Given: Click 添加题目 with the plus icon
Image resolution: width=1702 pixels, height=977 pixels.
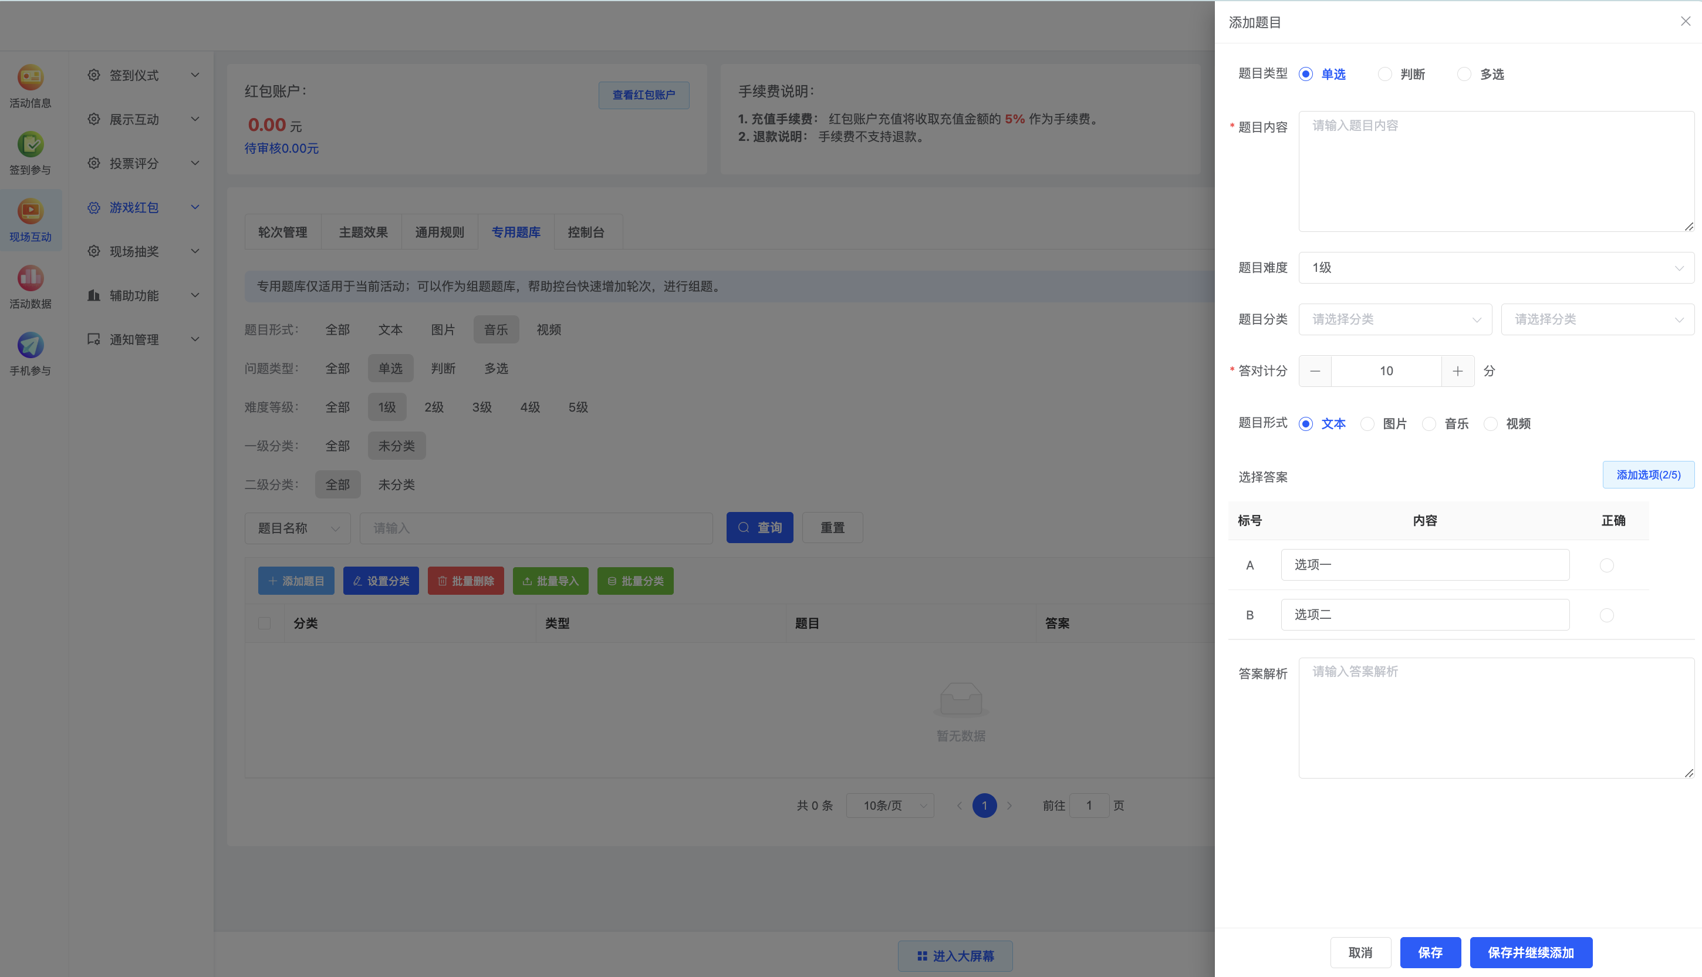Looking at the screenshot, I should [x=296, y=581].
